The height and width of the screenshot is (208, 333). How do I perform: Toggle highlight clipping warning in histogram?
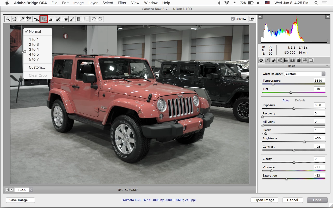pos(328,17)
